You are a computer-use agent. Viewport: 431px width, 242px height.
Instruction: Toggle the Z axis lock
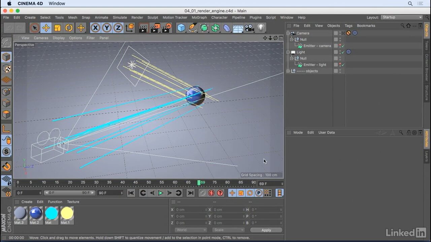click(x=118, y=28)
